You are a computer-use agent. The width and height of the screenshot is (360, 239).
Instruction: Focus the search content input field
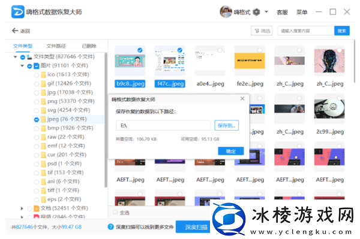(x=305, y=31)
